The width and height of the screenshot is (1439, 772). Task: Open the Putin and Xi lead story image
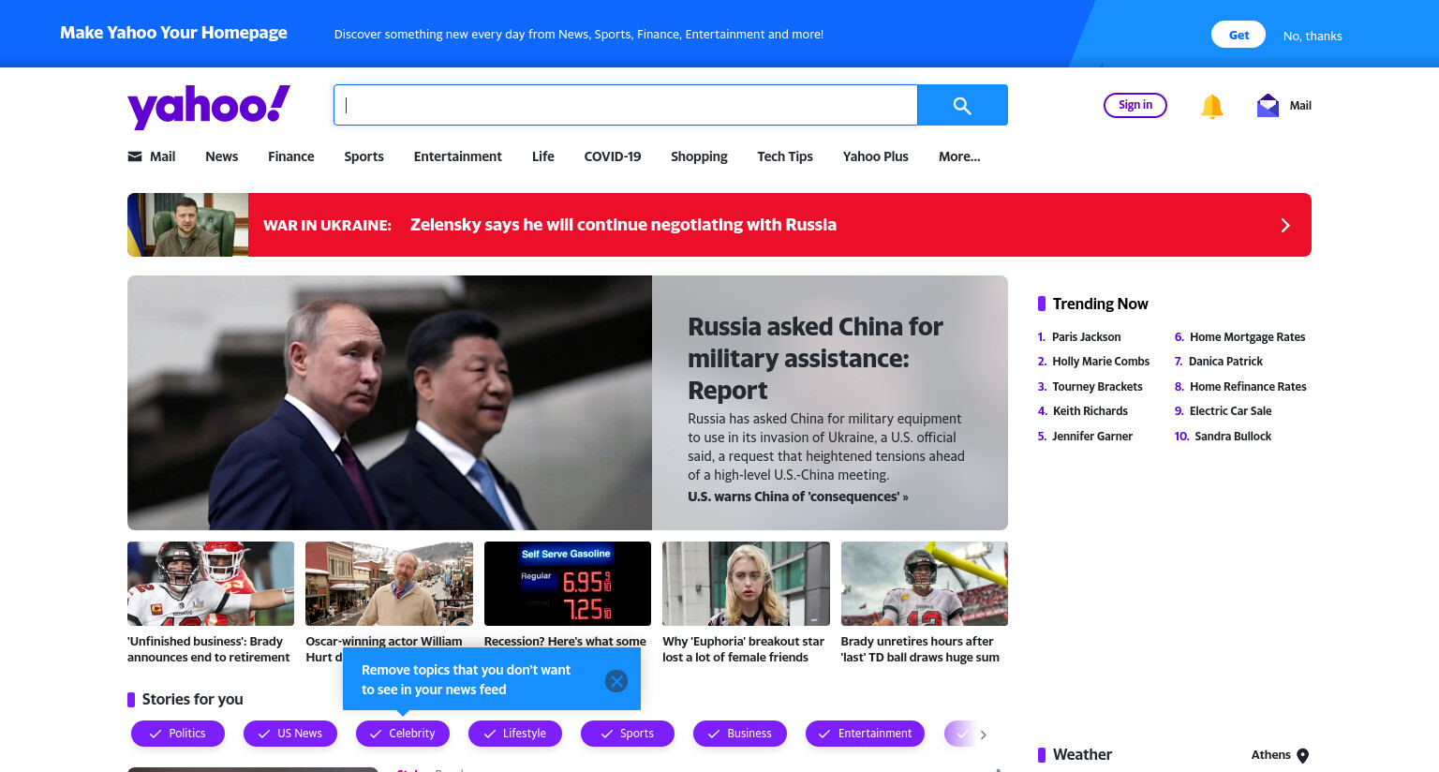pos(390,403)
